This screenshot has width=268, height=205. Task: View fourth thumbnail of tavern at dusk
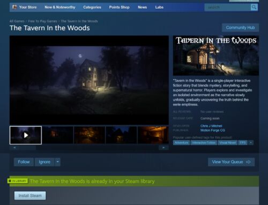pos(121,135)
